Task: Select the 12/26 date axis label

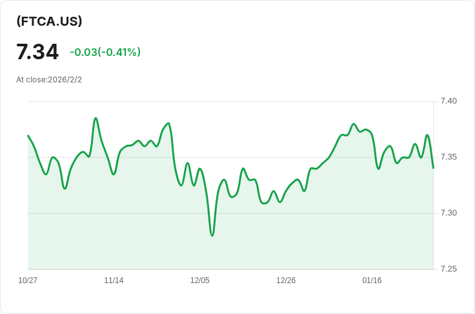Action: click(286, 280)
